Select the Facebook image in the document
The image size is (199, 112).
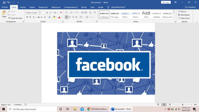click(x=106, y=63)
